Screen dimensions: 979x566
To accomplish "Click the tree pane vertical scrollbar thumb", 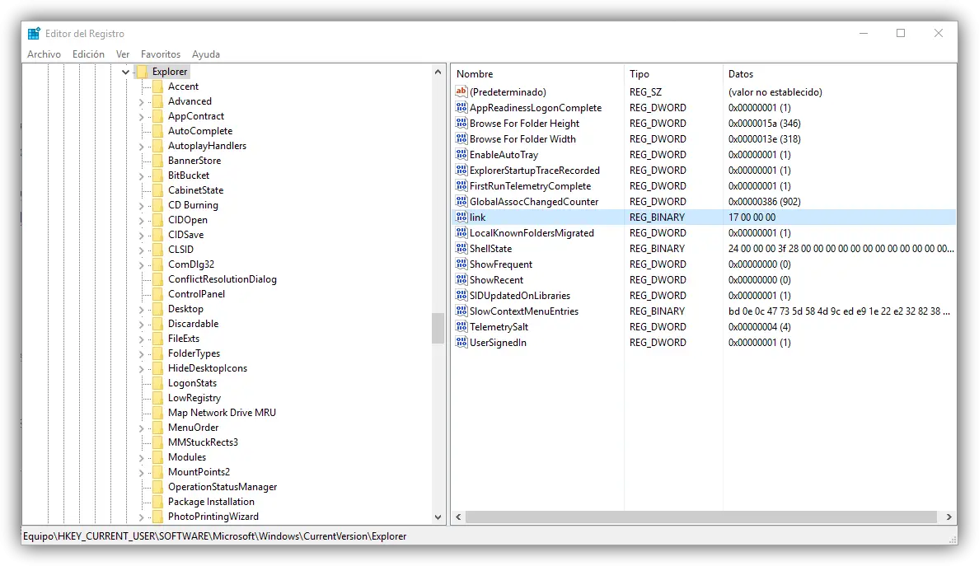I will 438,328.
